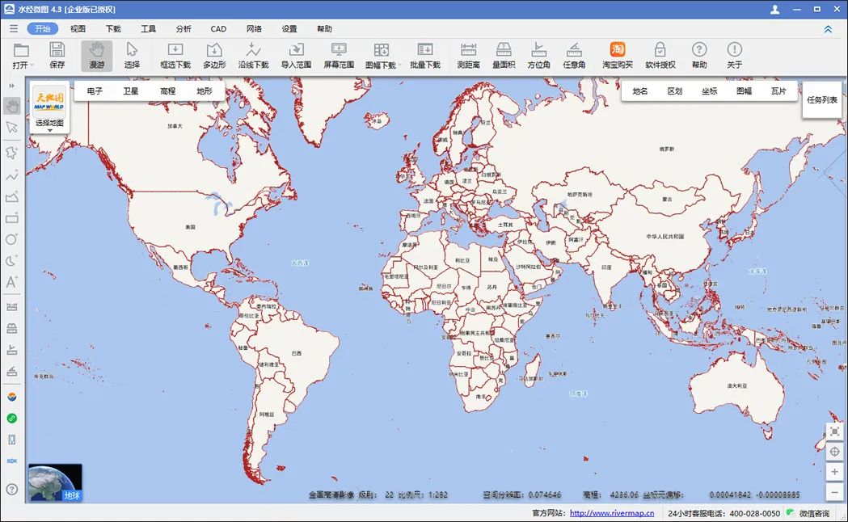Zoom out with the minus button

tap(834, 492)
